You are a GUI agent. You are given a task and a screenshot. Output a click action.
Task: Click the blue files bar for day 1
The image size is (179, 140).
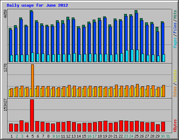(x=11, y=42)
